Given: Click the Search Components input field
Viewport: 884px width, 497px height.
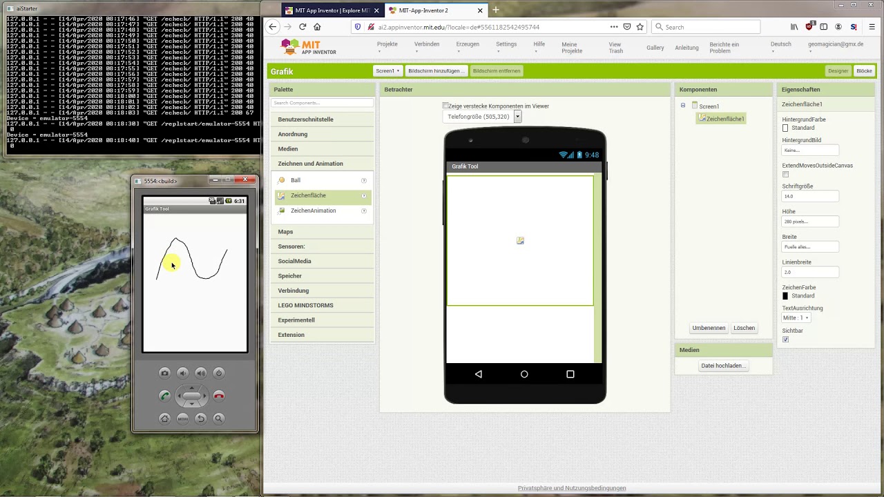Looking at the screenshot, I should (322, 103).
